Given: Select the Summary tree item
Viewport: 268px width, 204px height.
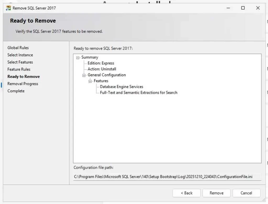Looking at the screenshot, I should pos(90,57).
